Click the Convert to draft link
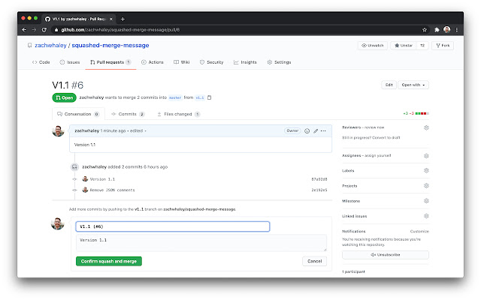This screenshot has height=300, width=481. 386,138
